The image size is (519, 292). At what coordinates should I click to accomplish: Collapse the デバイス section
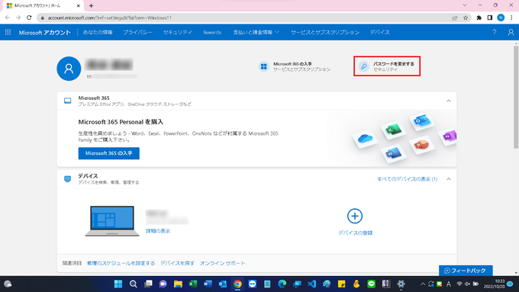(449, 179)
